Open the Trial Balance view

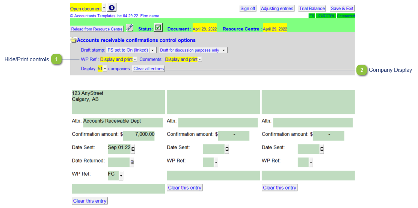tap(312, 9)
